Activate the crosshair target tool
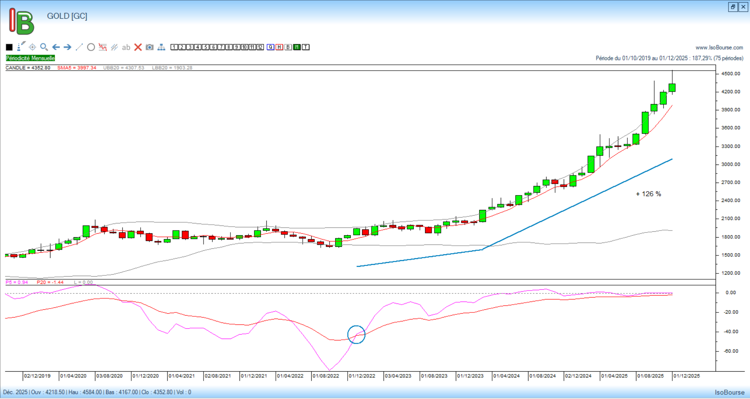Screen dimensions: 750x399 pos(32,47)
